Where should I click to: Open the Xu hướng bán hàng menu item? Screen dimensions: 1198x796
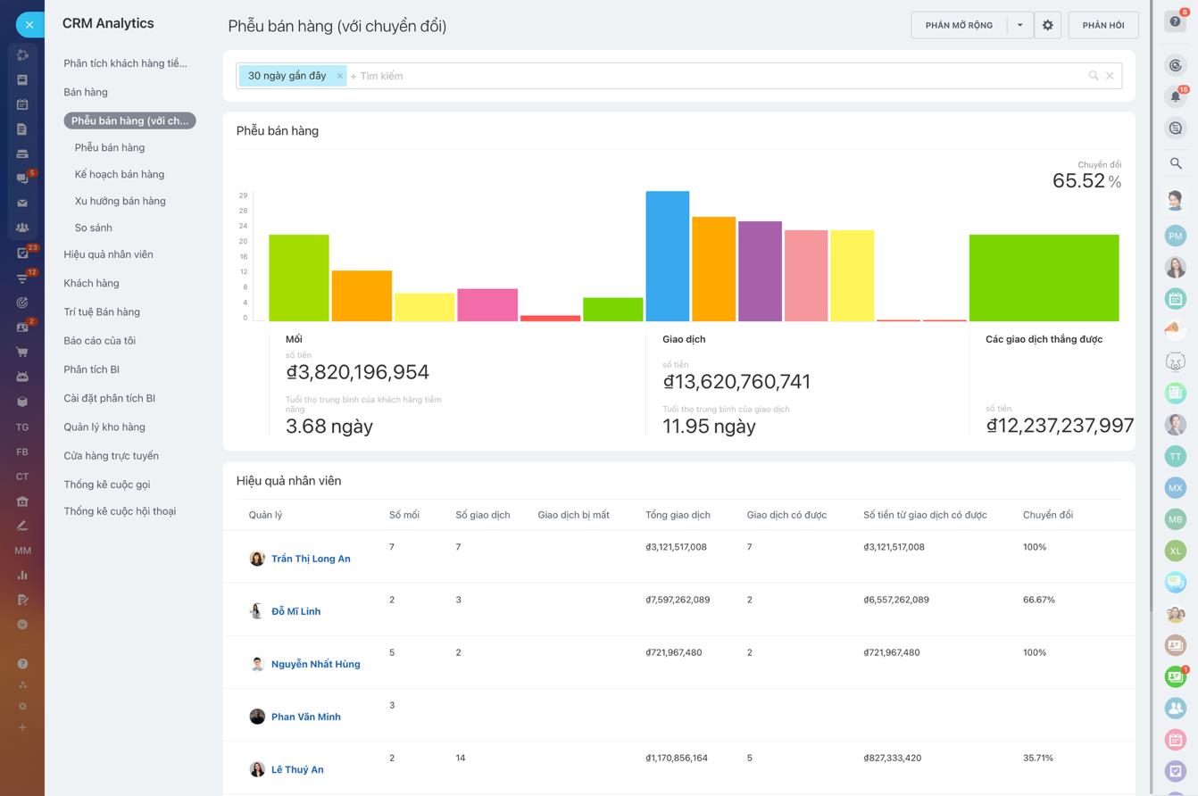120,200
